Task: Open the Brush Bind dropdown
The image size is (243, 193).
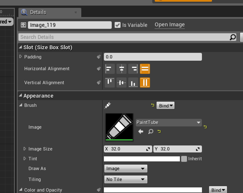Action: click(166, 105)
